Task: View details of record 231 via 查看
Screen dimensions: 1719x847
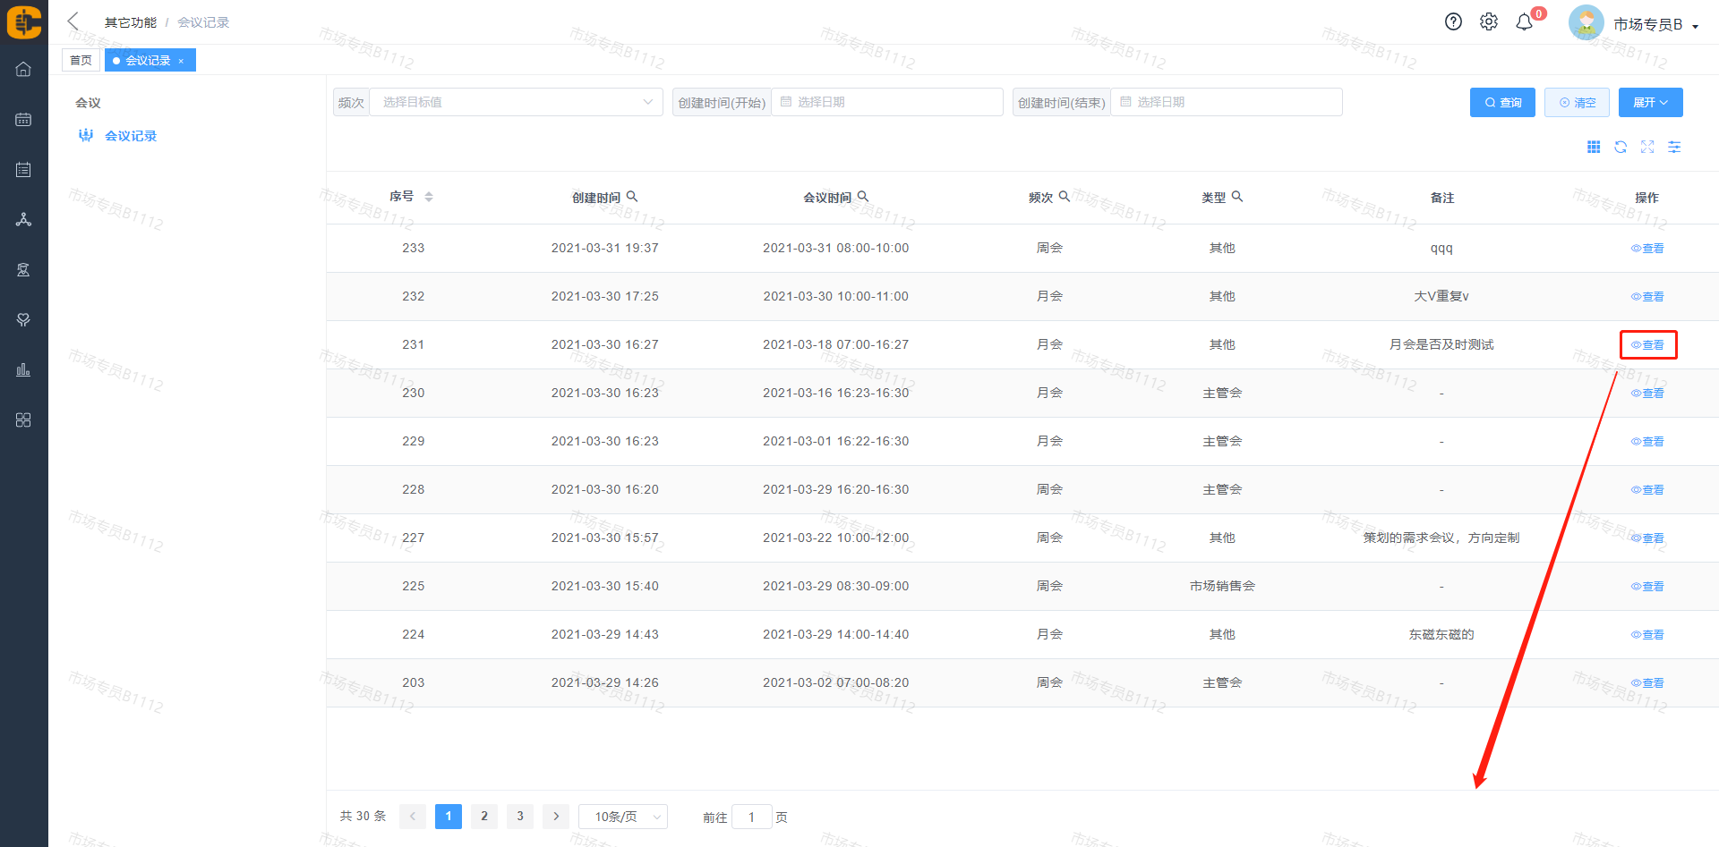Action: point(1647,345)
